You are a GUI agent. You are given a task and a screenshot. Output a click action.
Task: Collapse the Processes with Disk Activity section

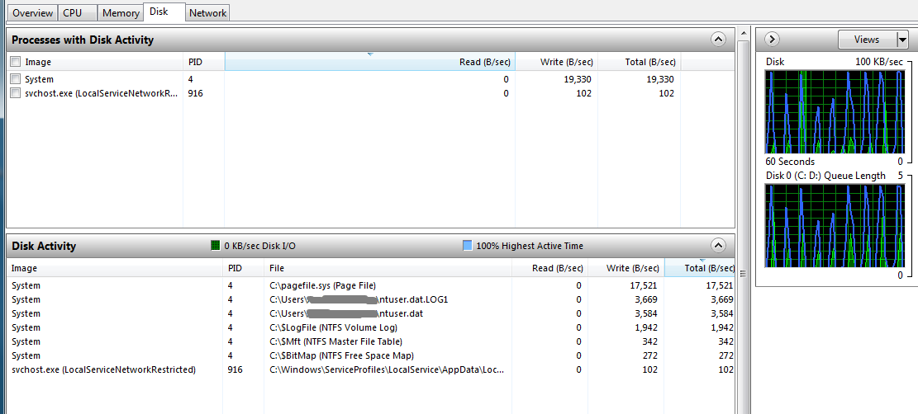(718, 40)
